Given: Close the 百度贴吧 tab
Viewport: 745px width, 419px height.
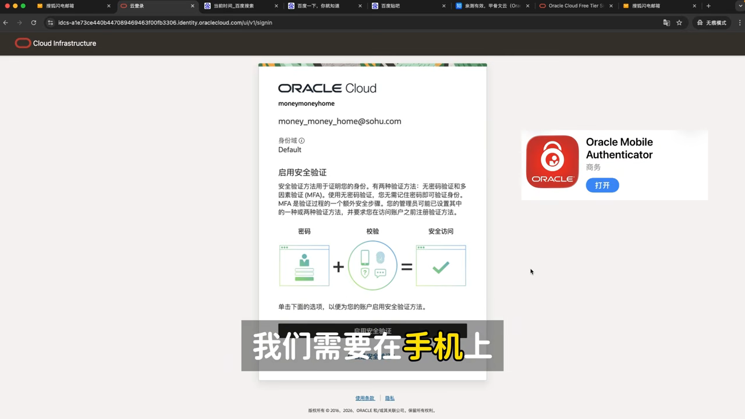Looking at the screenshot, I should pyautogui.click(x=445, y=6).
